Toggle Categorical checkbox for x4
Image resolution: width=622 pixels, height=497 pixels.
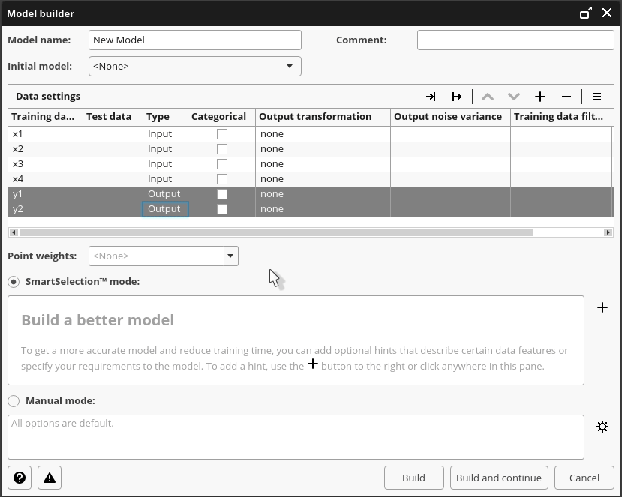222,179
